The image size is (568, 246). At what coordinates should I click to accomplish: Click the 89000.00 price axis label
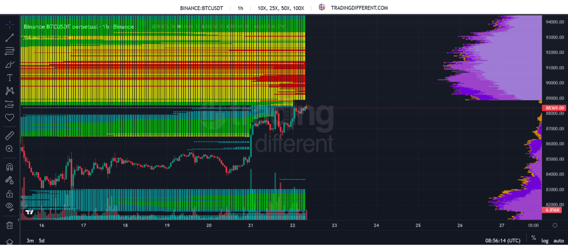coord(555,98)
